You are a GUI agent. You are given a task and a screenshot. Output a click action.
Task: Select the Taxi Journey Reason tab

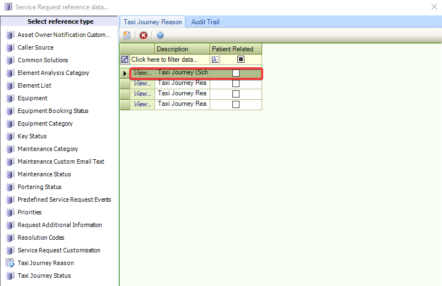(153, 22)
